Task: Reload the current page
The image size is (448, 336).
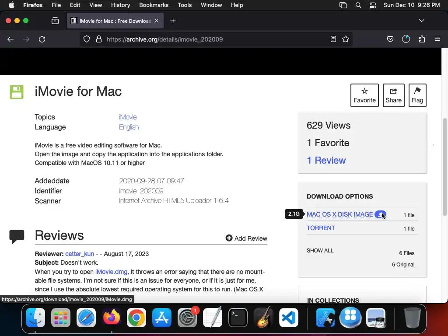Action: coord(42,39)
